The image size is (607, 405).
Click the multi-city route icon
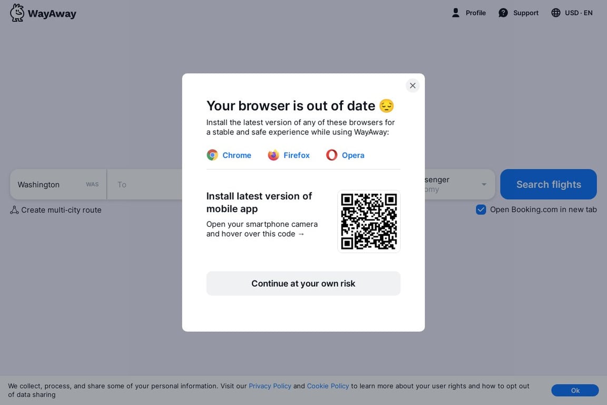click(x=14, y=210)
